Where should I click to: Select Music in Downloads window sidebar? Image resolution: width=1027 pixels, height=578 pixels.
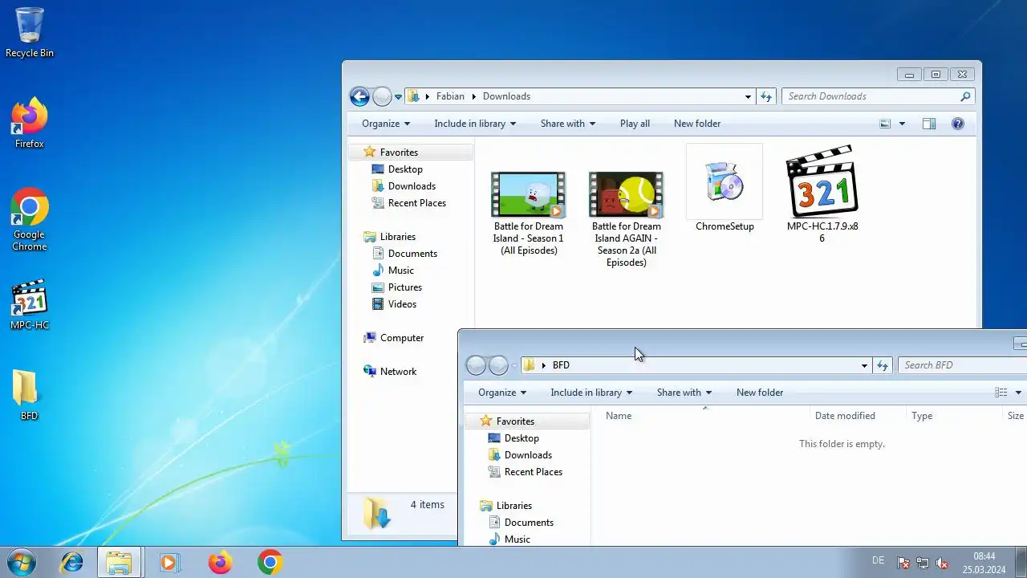[401, 271]
